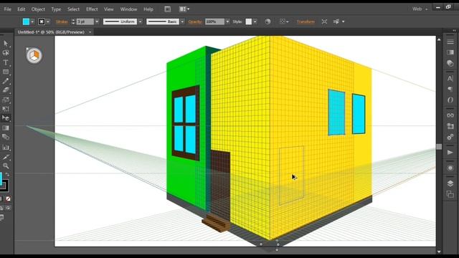Open the topmost right dock panel icon
Image resolution: width=459 pixels, height=258 pixels.
tap(450, 42)
